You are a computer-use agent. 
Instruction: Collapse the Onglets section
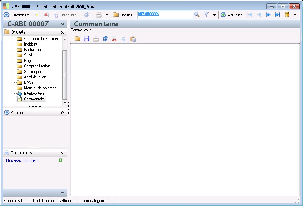pos(62,32)
